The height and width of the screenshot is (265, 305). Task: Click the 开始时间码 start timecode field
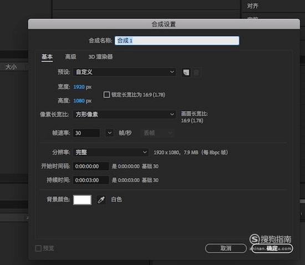click(x=91, y=166)
